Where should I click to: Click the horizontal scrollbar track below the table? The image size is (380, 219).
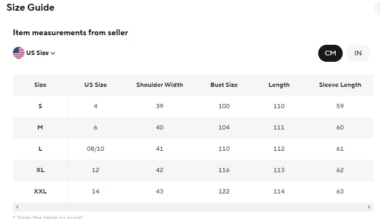click(x=193, y=207)
